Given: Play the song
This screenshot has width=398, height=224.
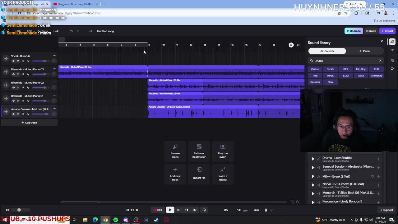Looking at the screenshot, I should click(170, 210).
